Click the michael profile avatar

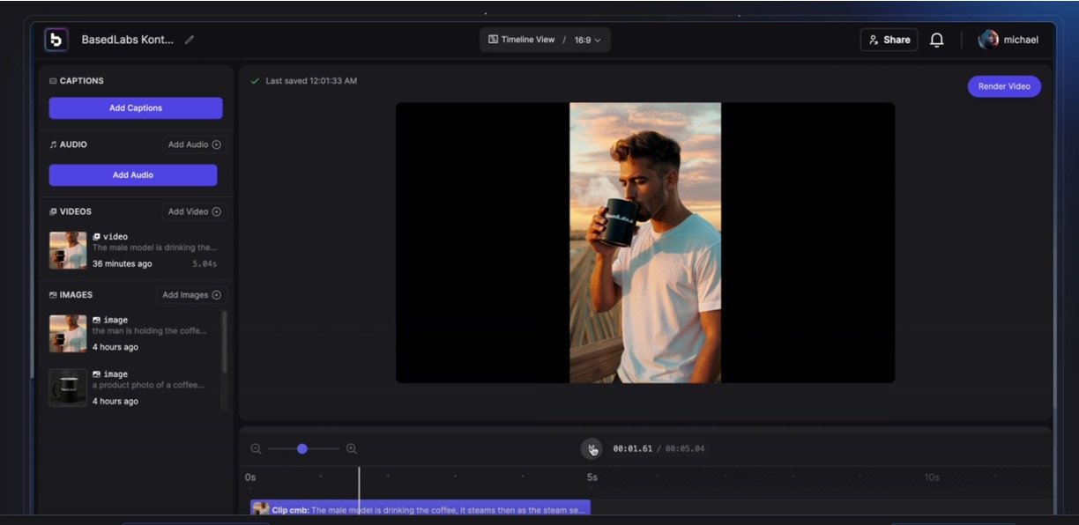[x=988, y=40]
